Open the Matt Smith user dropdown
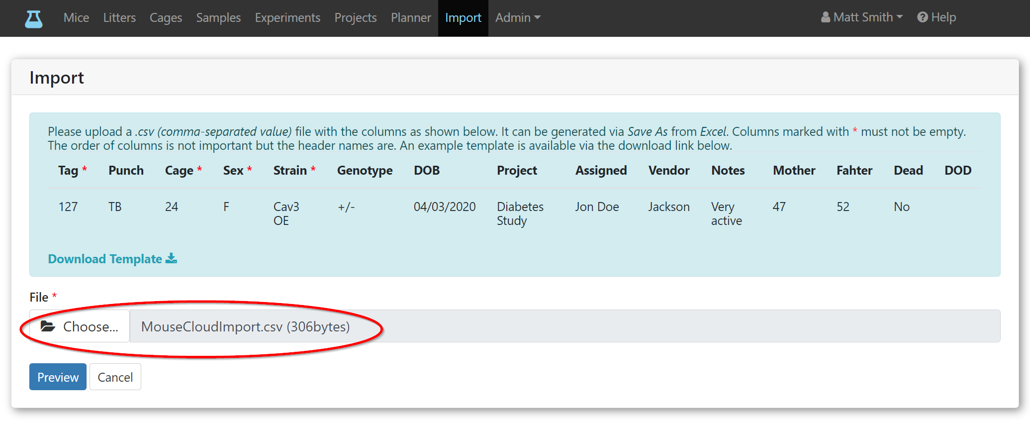 [x=862, y=17]
